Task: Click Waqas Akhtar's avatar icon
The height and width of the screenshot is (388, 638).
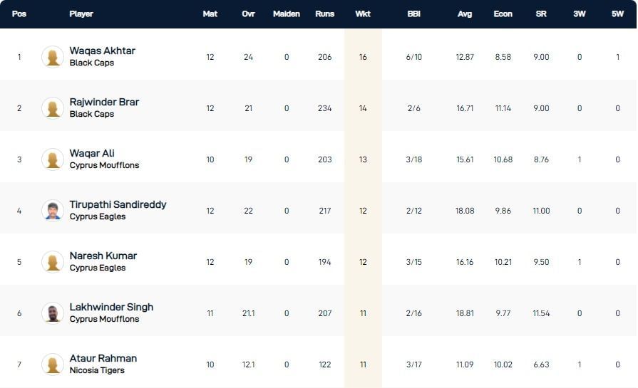Action: [53, 57]
